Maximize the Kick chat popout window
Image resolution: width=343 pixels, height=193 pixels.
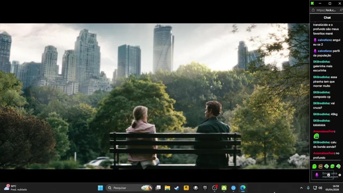pyautogui.click(x=330, y=3)
